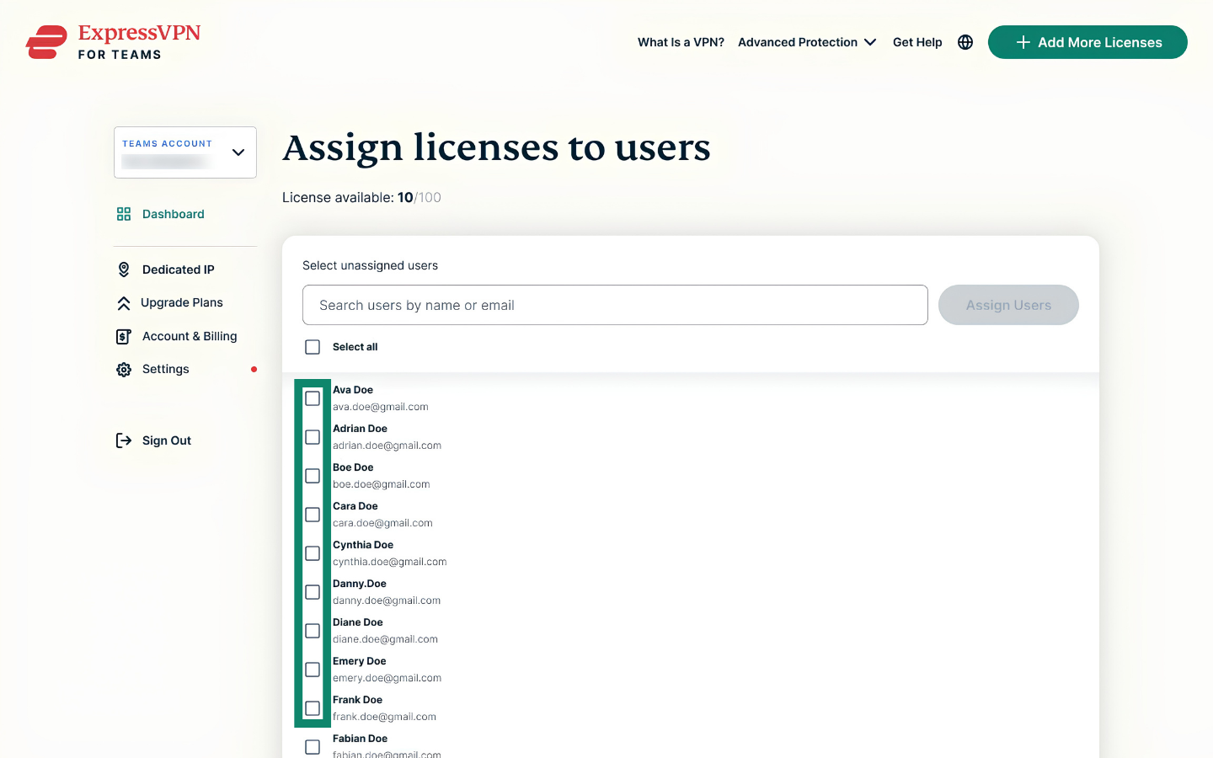Image resolution: width=1213 pixels, height=758 pixels.
Task: Click the Upgrade Plans arrow icon
Action: click(x=124, y=303)
